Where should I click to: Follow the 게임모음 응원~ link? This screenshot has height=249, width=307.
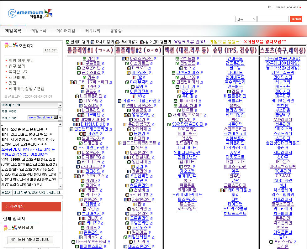pos(225,42)
